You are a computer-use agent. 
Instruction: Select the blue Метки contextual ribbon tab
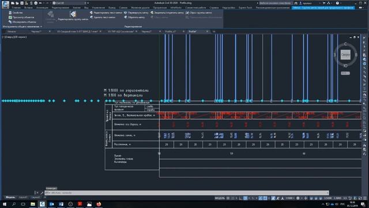(x=323, y=8)
